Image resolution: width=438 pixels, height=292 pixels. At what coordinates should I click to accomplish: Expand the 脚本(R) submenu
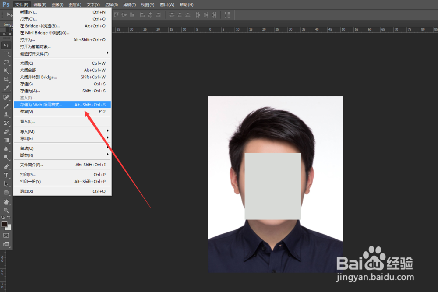coord(62,155)
